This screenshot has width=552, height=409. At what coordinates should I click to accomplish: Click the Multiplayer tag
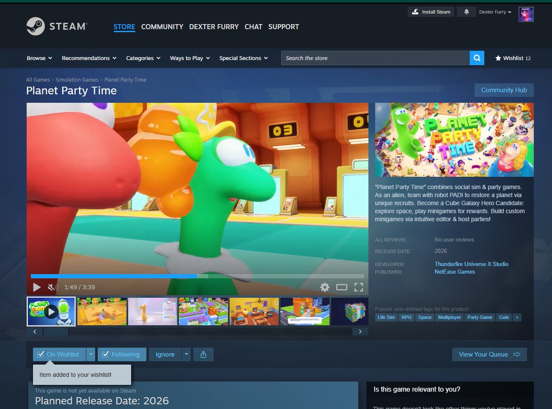click(449, 317)
